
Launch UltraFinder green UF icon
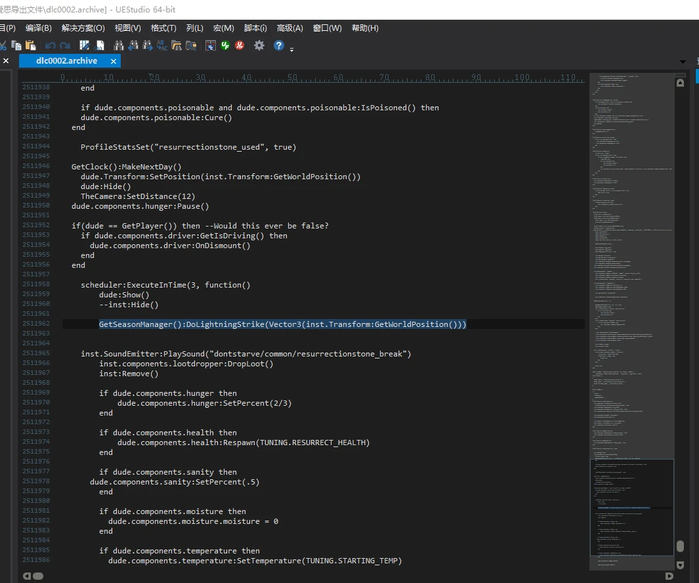point(225,45)
